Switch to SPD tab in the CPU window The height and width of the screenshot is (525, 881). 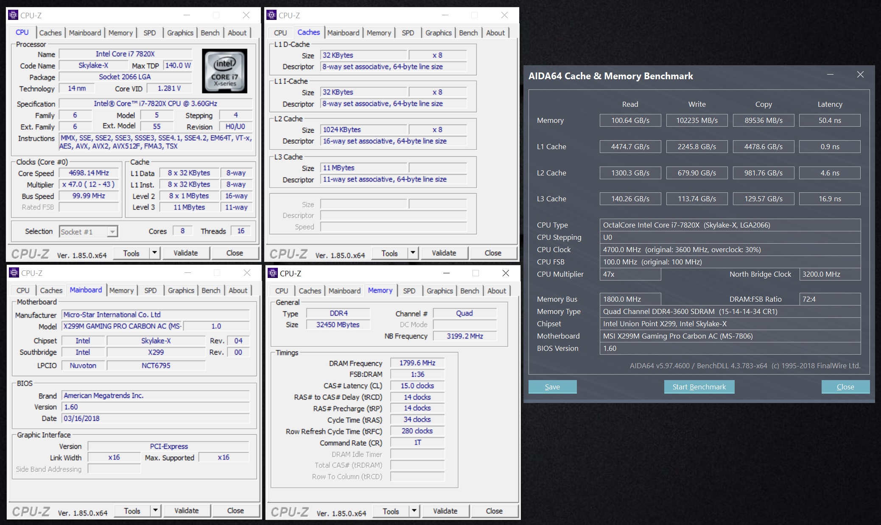(x=149, y=33)
